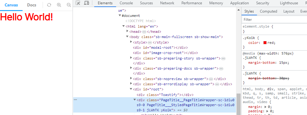Click ellipsis badge in sb-errordisplay div
307x115 pixels.
tap(217, 84)
